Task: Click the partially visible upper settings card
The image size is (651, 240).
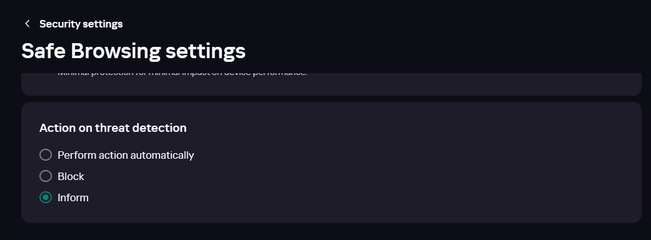Action: pos(331,85)
